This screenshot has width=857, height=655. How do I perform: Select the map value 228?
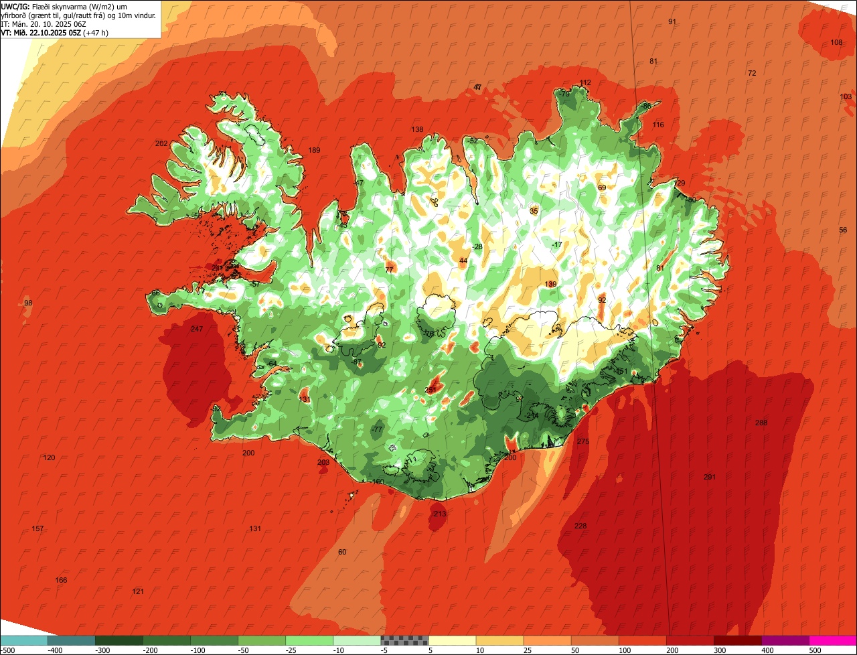[580, 526]
